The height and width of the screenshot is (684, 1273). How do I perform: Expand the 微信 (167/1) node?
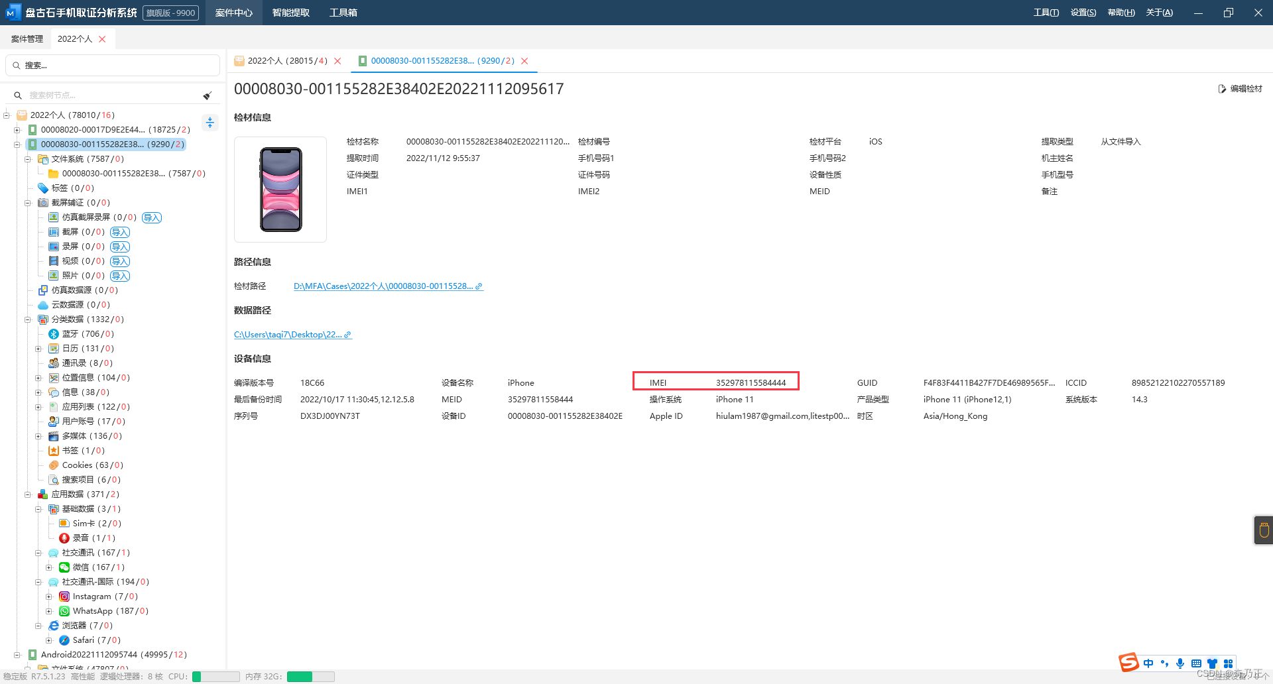tap(49, 567)
